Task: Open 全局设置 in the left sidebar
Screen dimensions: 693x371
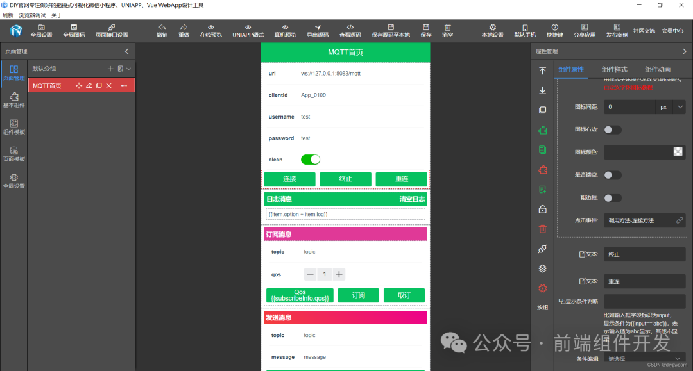Action: [14, 181]
